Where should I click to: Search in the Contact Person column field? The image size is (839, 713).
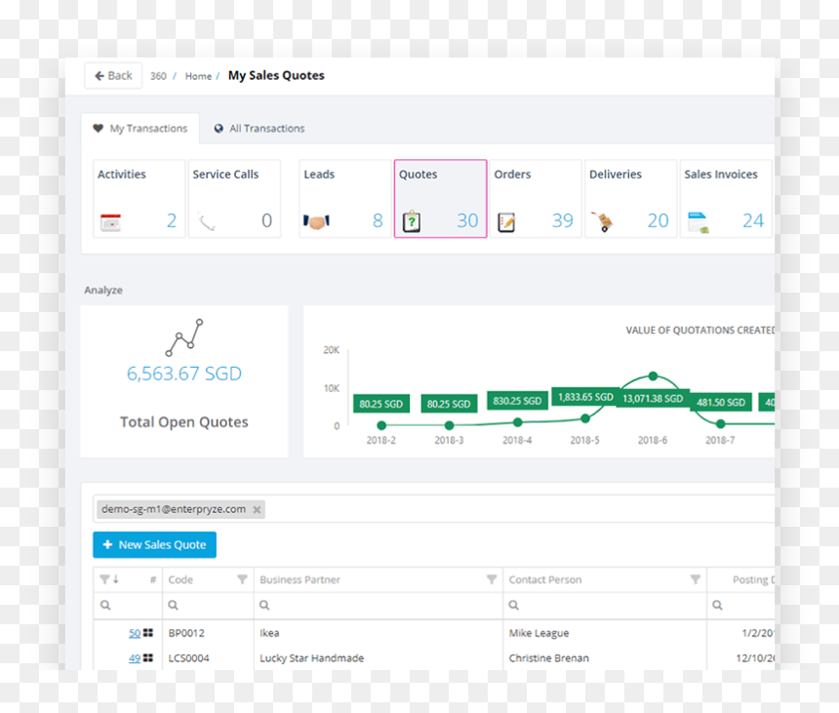pos(605,606)
